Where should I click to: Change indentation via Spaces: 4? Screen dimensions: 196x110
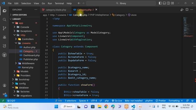tap(84, 101)
